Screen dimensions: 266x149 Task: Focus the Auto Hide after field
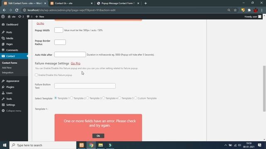[70, 54]
